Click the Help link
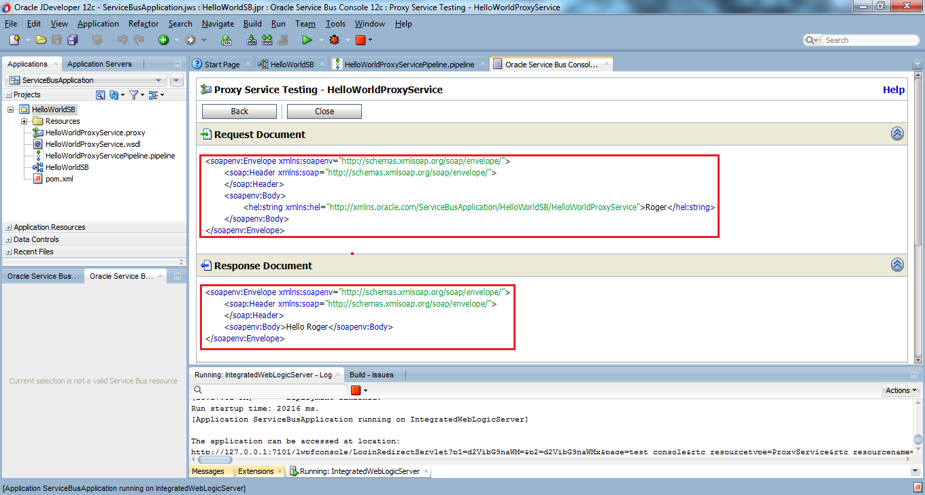Screen dimensions: 925x495 pos(894,90)
